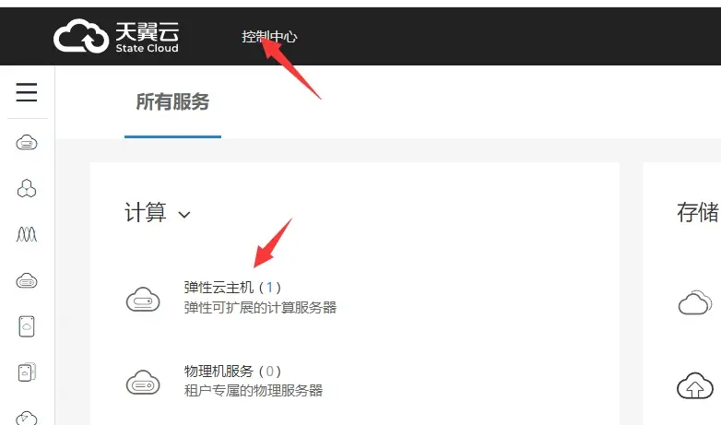This screenshot has height=425, width=721.
Task: Select the three-hexagon cluster sidebar icon
Action: pos(27,189)
